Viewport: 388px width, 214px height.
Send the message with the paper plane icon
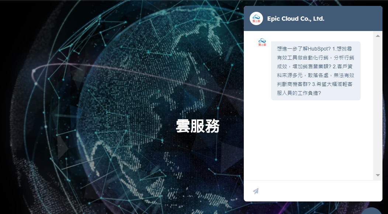[256, 191]
